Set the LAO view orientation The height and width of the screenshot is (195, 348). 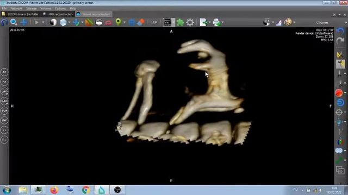point(4,92)
